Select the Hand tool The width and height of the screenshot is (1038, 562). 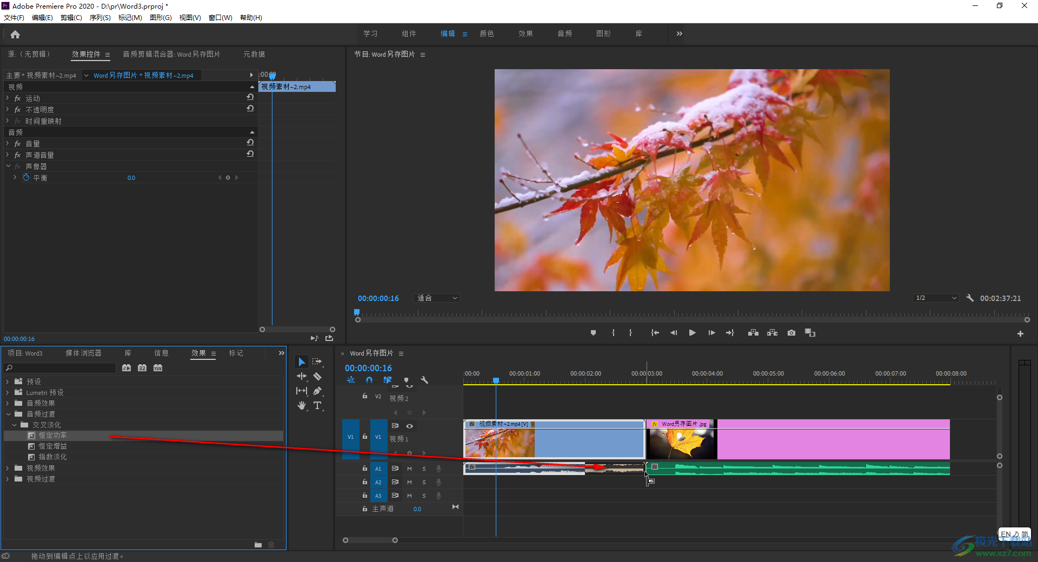(302, 405)
